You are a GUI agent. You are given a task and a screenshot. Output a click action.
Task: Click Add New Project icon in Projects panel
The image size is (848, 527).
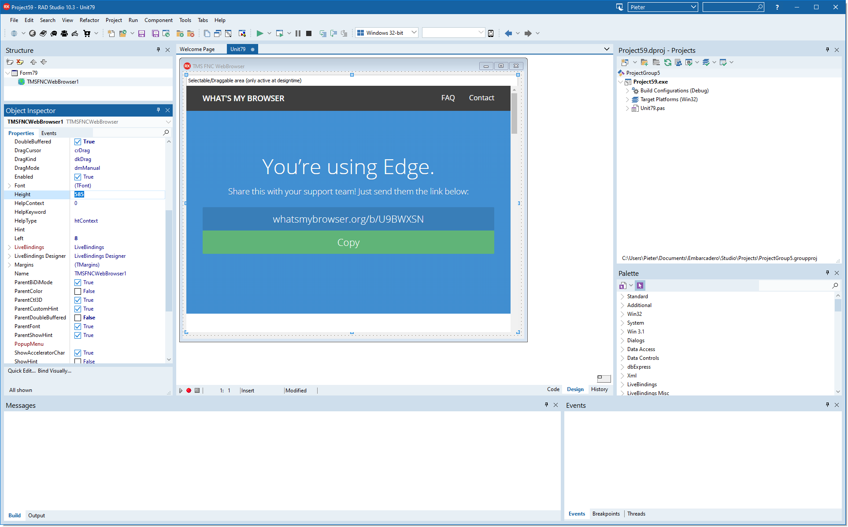(625, 62)
